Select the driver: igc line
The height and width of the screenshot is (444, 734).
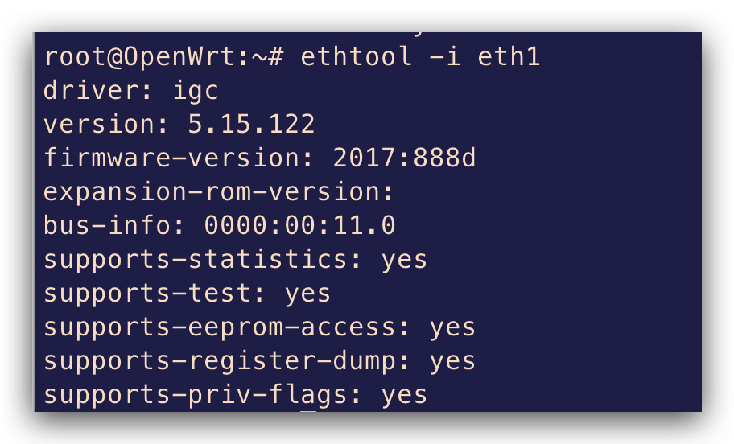pos(131,91)
